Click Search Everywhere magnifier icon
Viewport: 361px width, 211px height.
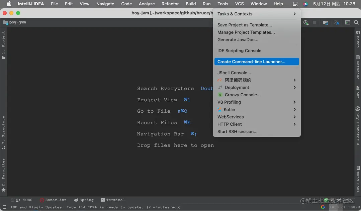tap(356, 22)
